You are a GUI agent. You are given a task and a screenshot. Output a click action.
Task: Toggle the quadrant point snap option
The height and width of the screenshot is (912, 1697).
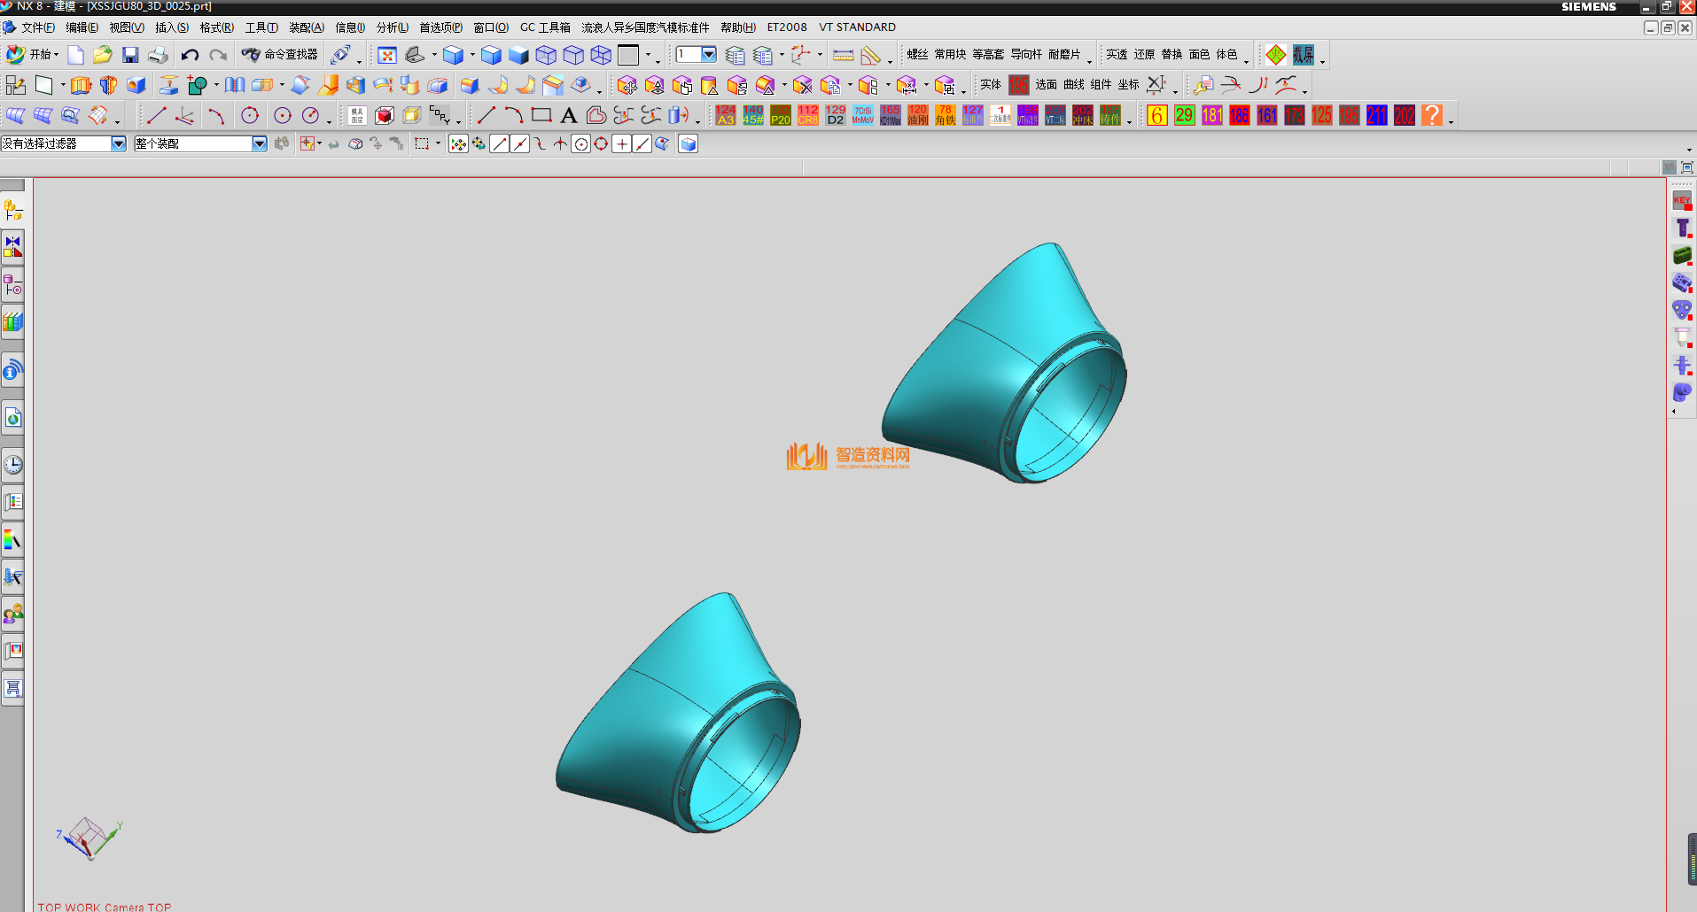(601, 144)
